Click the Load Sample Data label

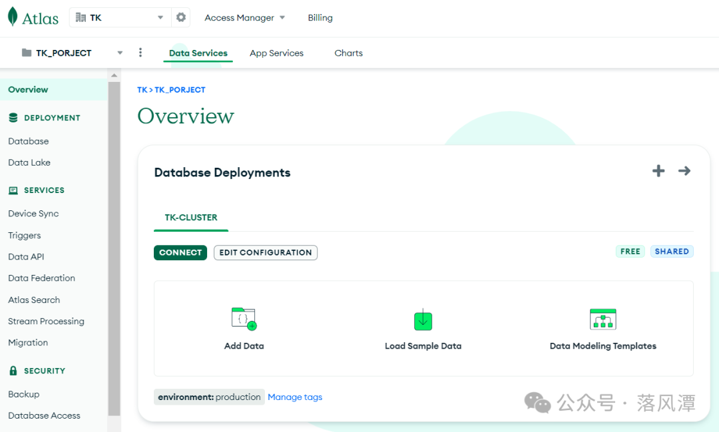(423, 345)
